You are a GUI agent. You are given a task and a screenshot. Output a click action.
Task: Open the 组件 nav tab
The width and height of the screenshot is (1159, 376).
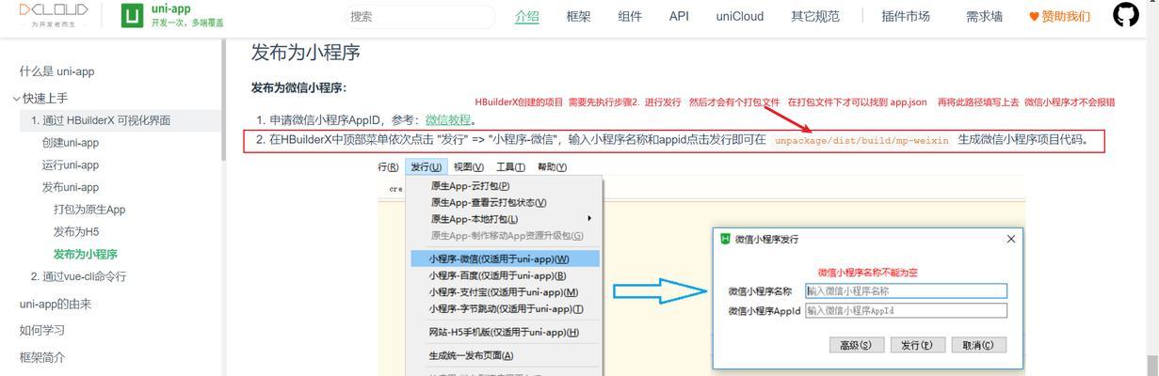[x=630, y=16]
